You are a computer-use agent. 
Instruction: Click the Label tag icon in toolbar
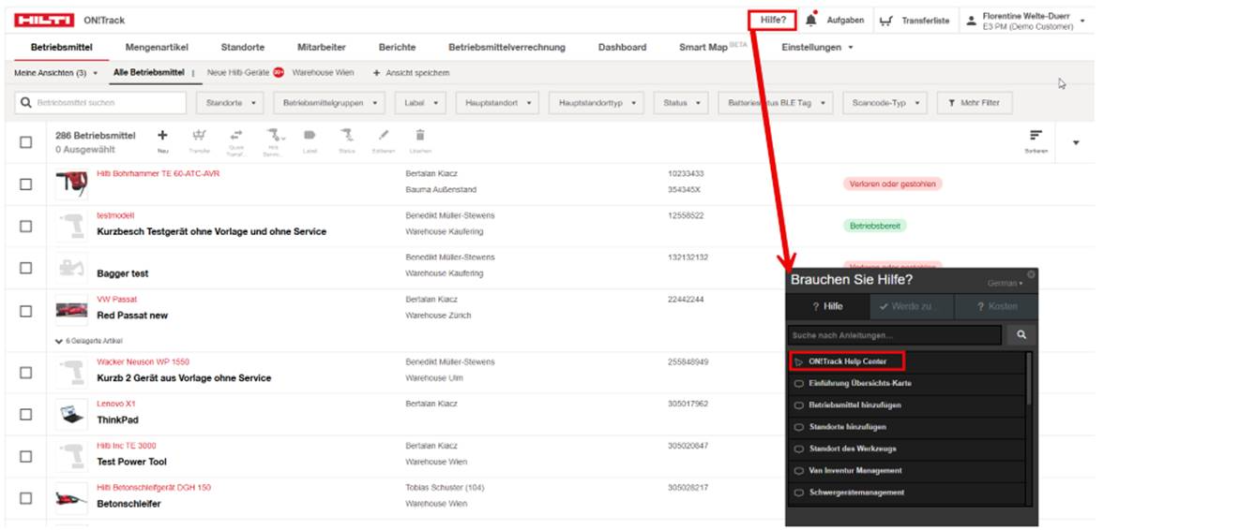click(x=310, y=137)
